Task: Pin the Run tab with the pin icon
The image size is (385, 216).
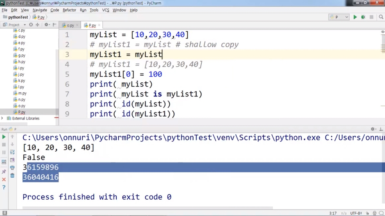Action: [4, 172]
